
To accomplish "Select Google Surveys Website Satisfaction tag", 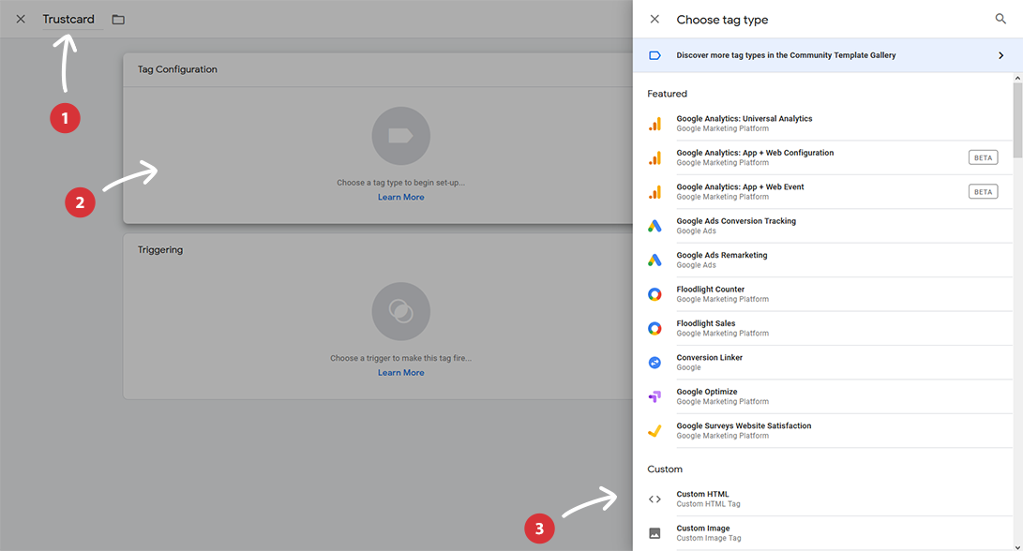I will tap(822, 430).
